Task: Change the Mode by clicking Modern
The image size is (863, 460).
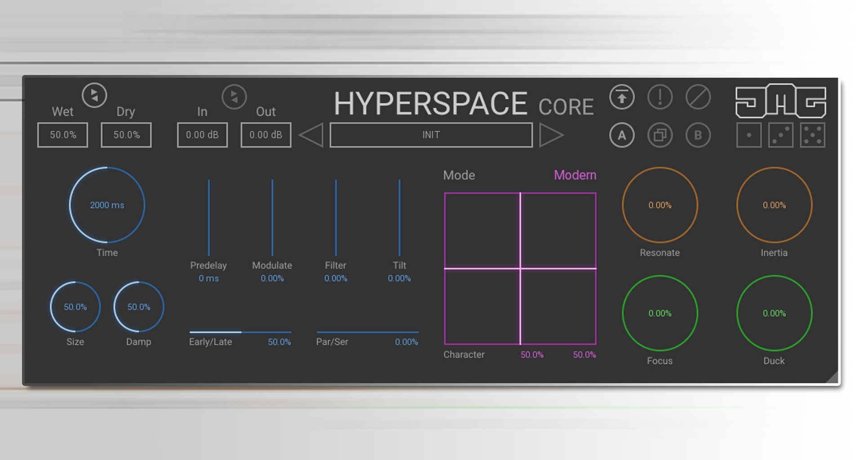Action: [x=575, y=175]
